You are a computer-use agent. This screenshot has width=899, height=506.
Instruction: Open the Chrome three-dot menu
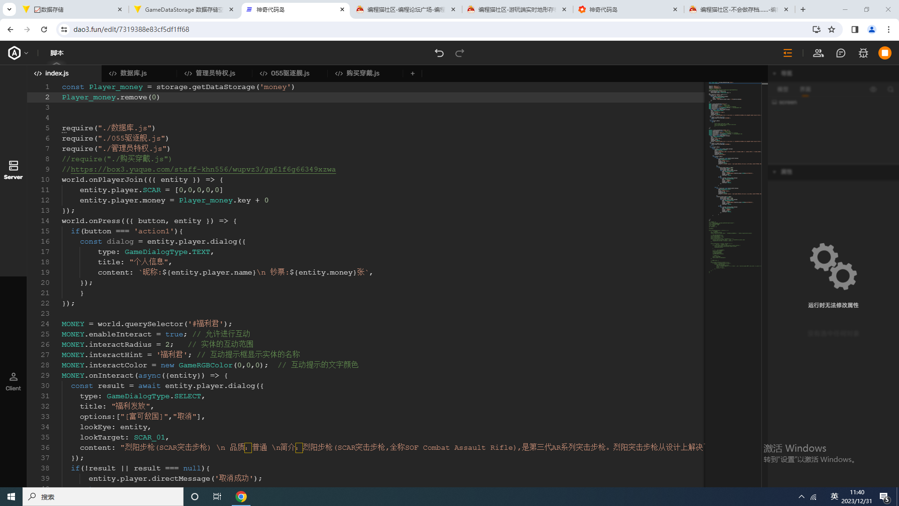889,29
